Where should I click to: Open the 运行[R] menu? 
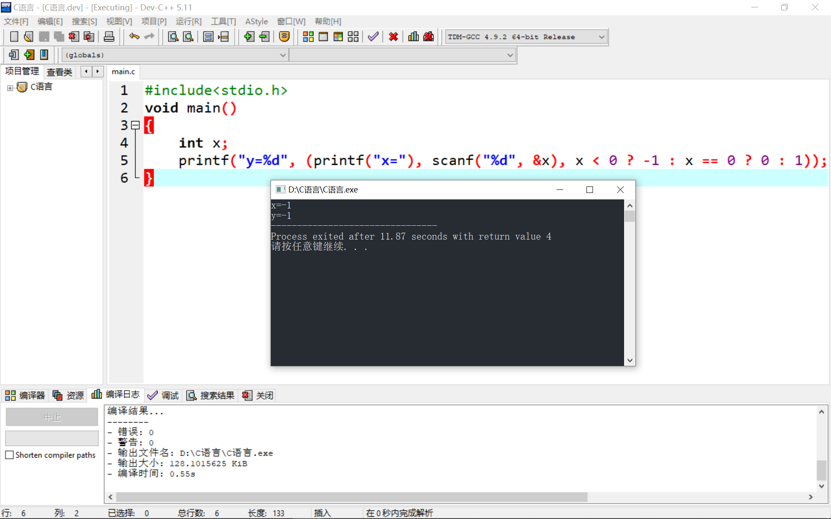click(188, 22)
